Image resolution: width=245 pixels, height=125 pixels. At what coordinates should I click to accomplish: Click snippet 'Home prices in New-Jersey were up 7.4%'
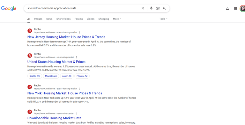click(49, 42)
